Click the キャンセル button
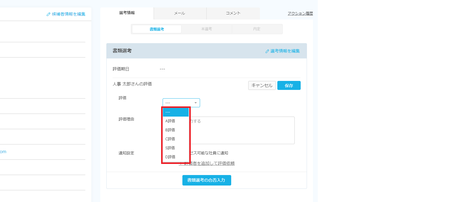This screenshot has height=202, width=460. pos(262,85)
